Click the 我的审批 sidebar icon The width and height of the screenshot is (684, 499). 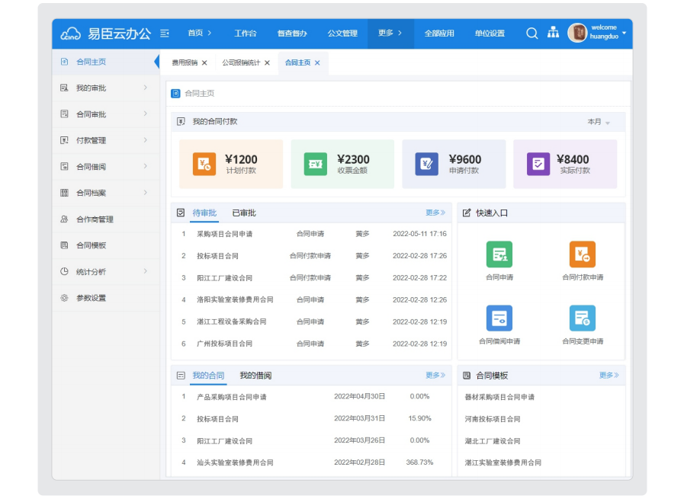tap(64, 88)
